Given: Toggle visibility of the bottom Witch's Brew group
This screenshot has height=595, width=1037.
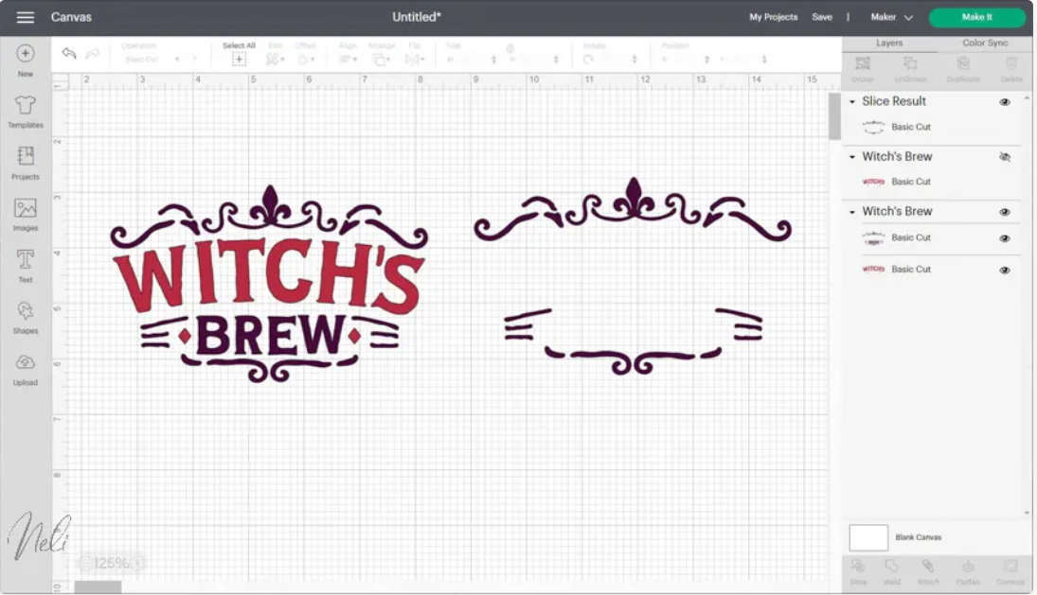Looking at the screenshot, I should pyautogui.click(x=1007, y=211).
